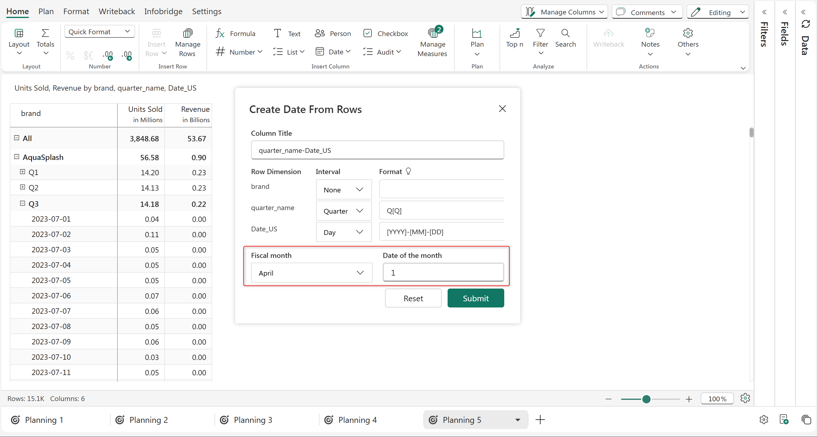Open quarter_name Interval dropdown

tap(343, 211)
